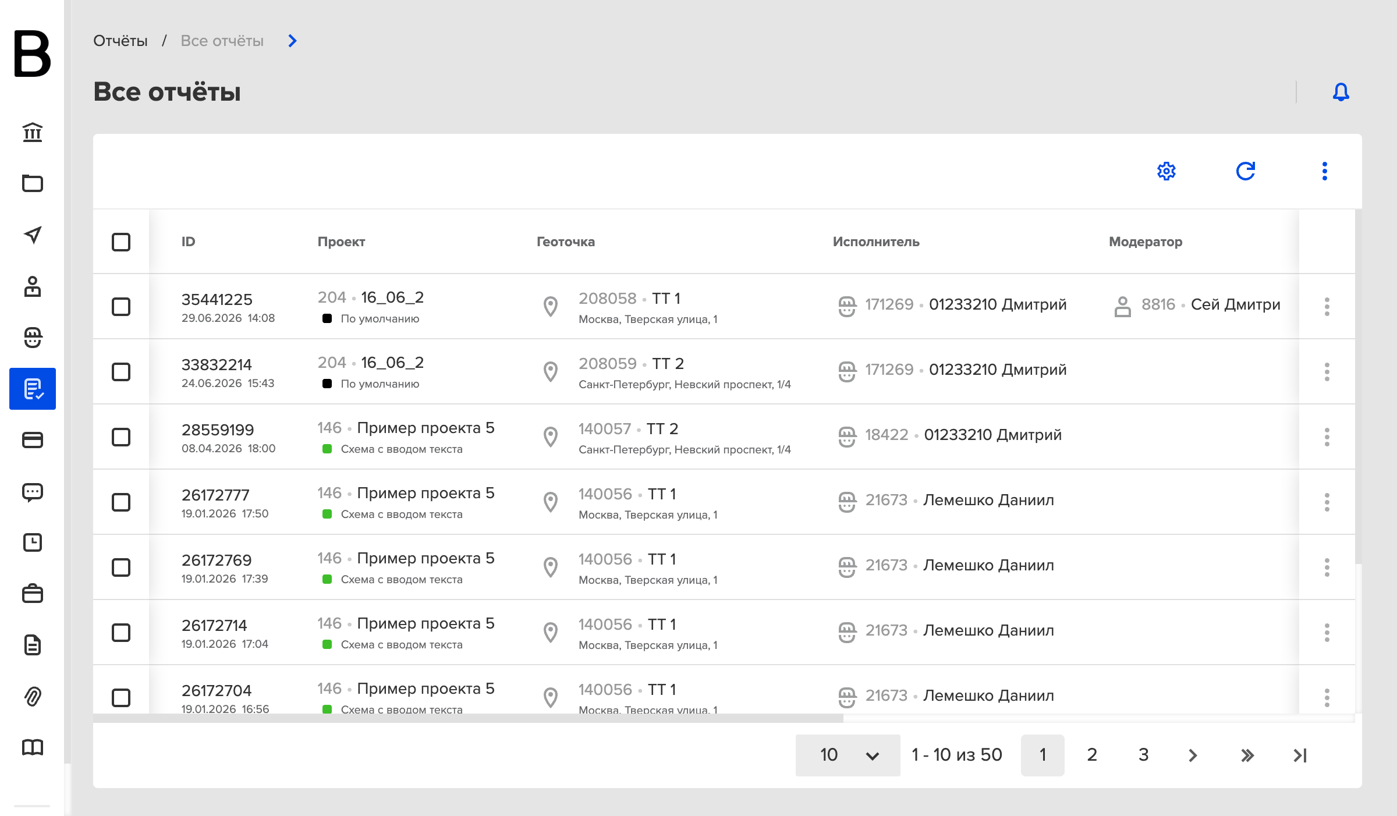Open row actions menu for report 35441225
1397x816 pixels.
(1327, 307)
